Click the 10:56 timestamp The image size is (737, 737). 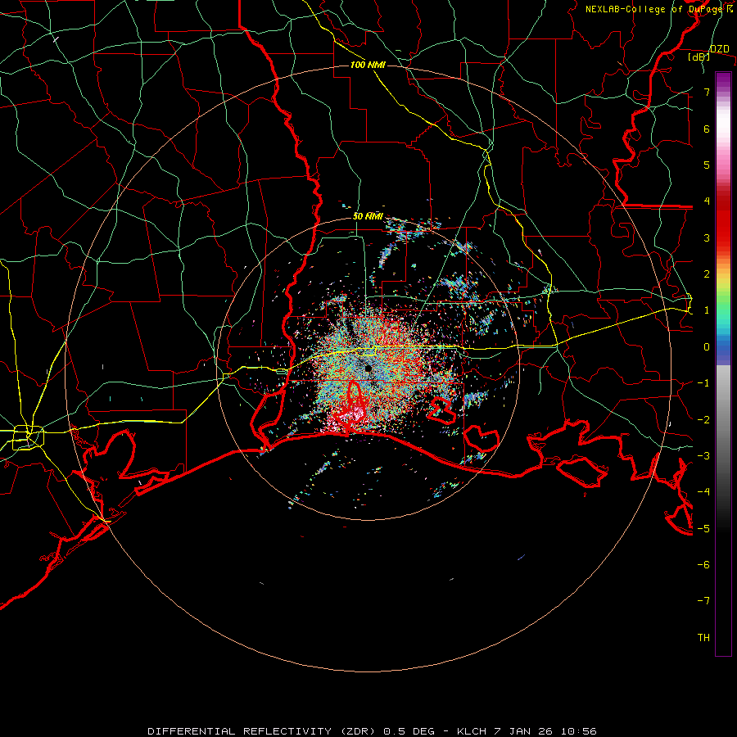coord(577,731)
